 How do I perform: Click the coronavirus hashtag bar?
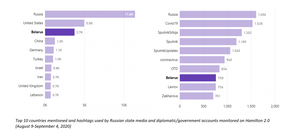pyautogui.click(x=202, y=60)
